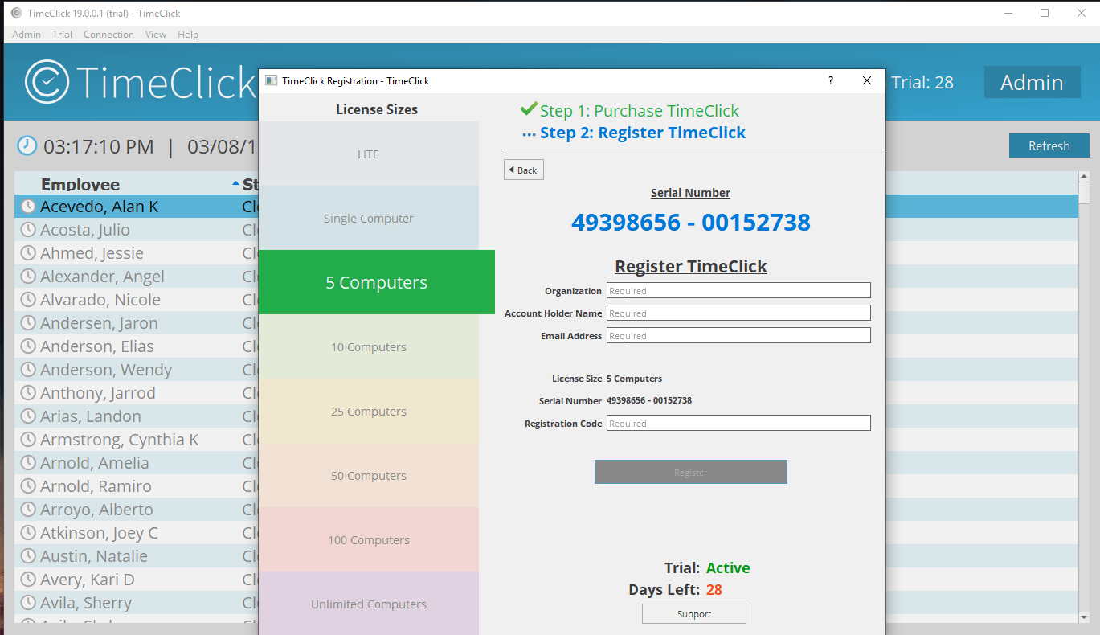The image size is (1100, 635).
Task: Click the clock icon beside Anderson, Wendy
Action: tap(28, 370)
